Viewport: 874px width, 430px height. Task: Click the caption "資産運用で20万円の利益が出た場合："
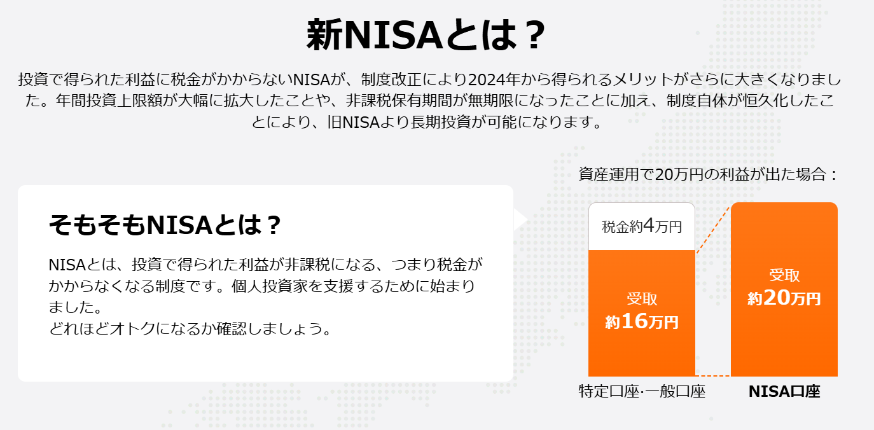coord(709,174)
